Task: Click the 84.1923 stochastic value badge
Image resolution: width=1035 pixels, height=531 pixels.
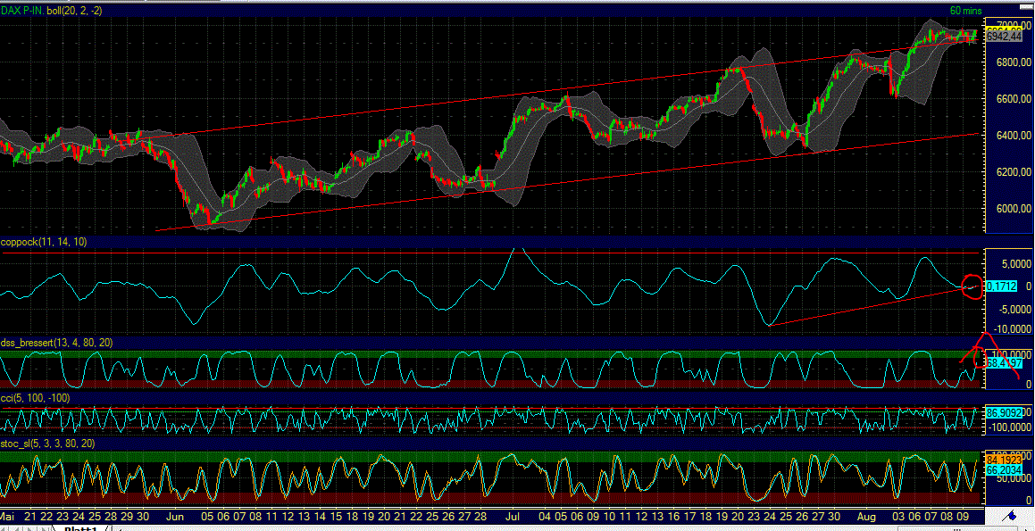Action: [x=1002, y=457]
